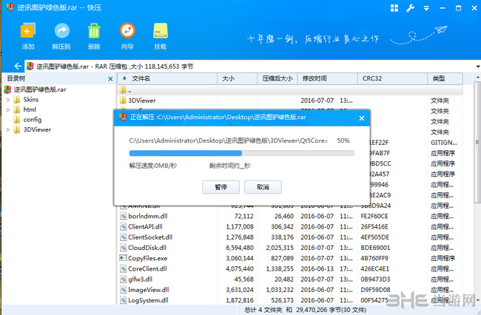Viewport: 481px width, 315px height.
Task: Click CRC32 value 0B9473D3
Action: point(375,280)
